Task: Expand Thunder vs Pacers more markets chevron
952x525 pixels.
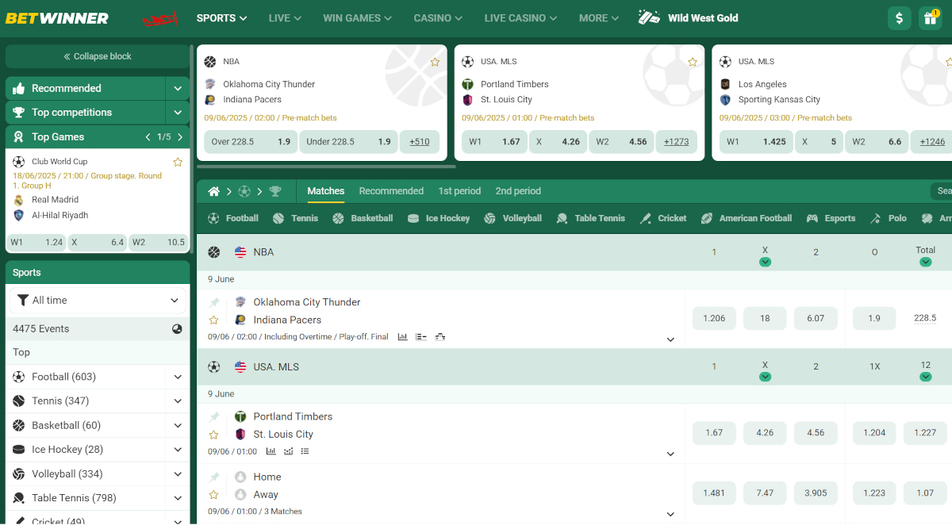Action: [670, 339]
